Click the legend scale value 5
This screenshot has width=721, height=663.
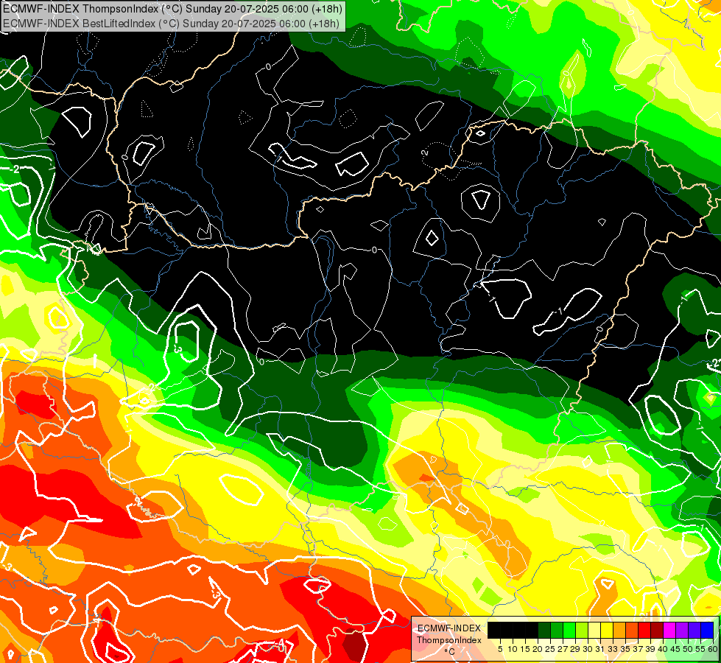tap(500, 649)
